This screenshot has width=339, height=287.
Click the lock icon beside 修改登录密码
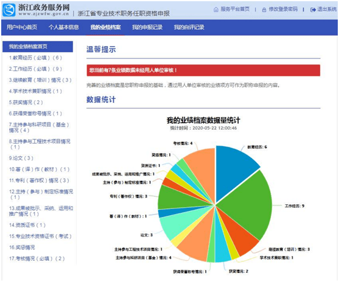pyautogui.click(x=264, y=10)
